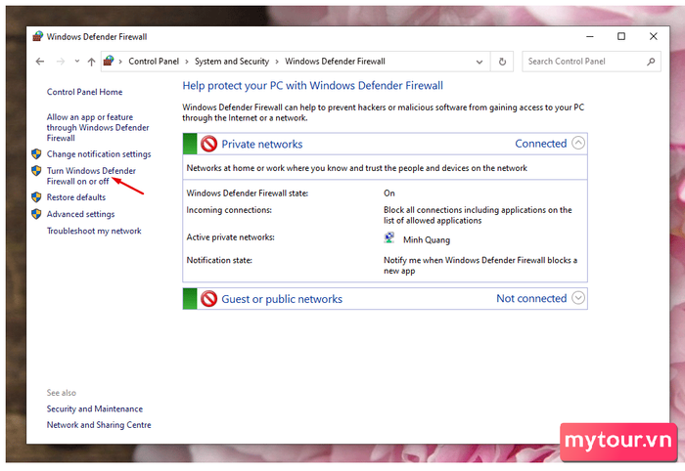Image resolution: width=685 pixels, height=471 pixels.
Task: Click Incoming connections label
Action: point(229,210)
